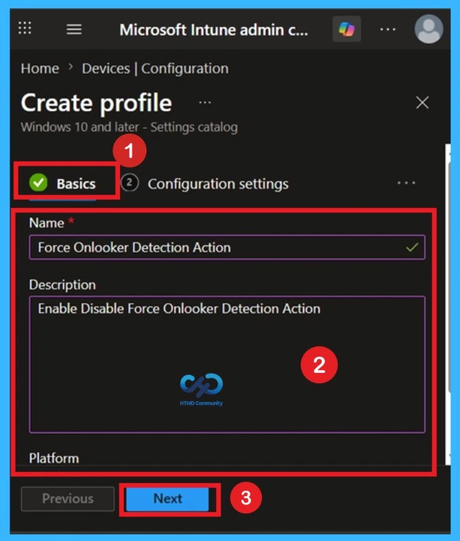Go to Home breadcrumb
The image size is (460, 541).
coord(40,68)
